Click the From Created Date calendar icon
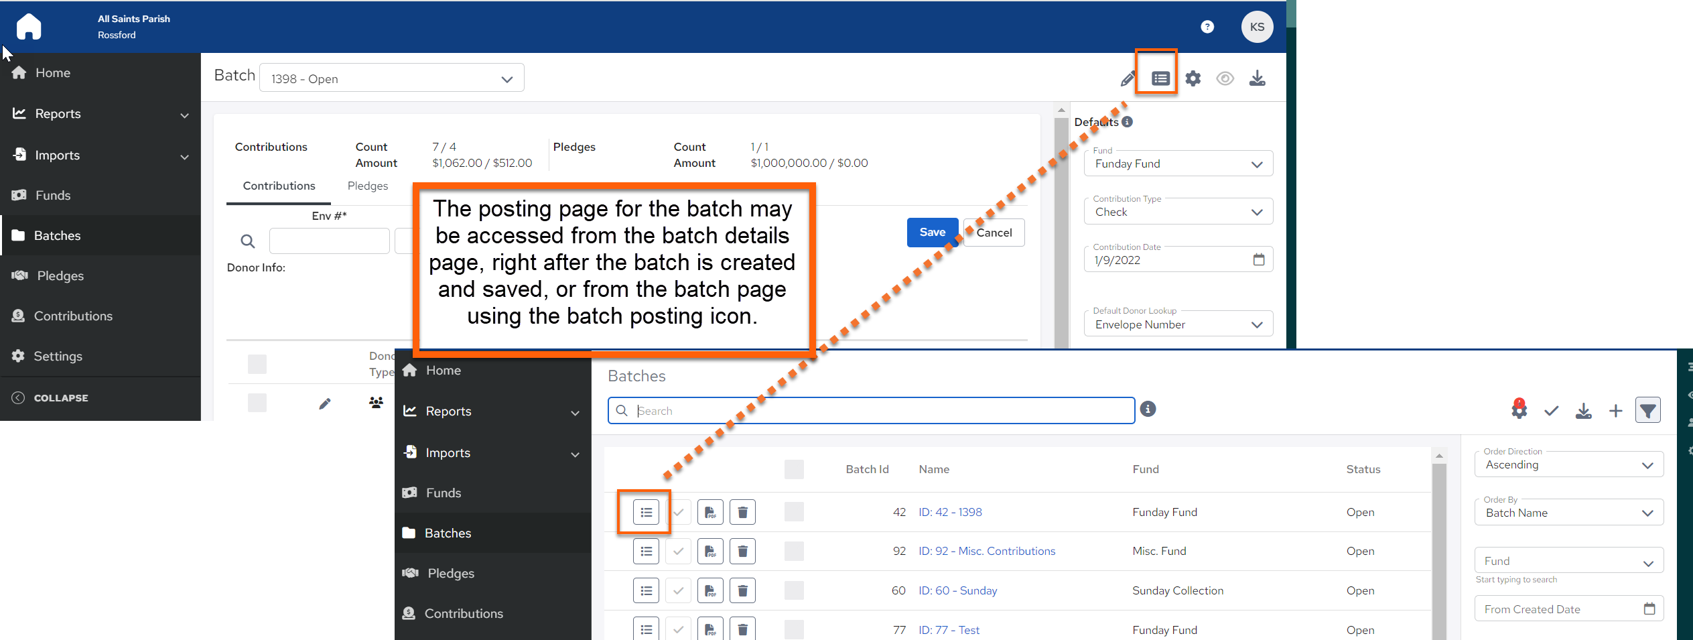 click(x=1649, y=609)
